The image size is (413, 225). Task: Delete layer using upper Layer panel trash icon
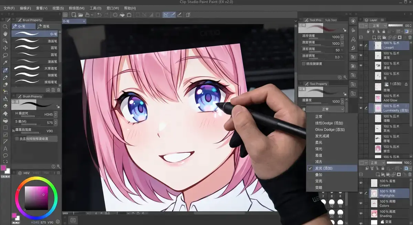click(x=410, y=37)
